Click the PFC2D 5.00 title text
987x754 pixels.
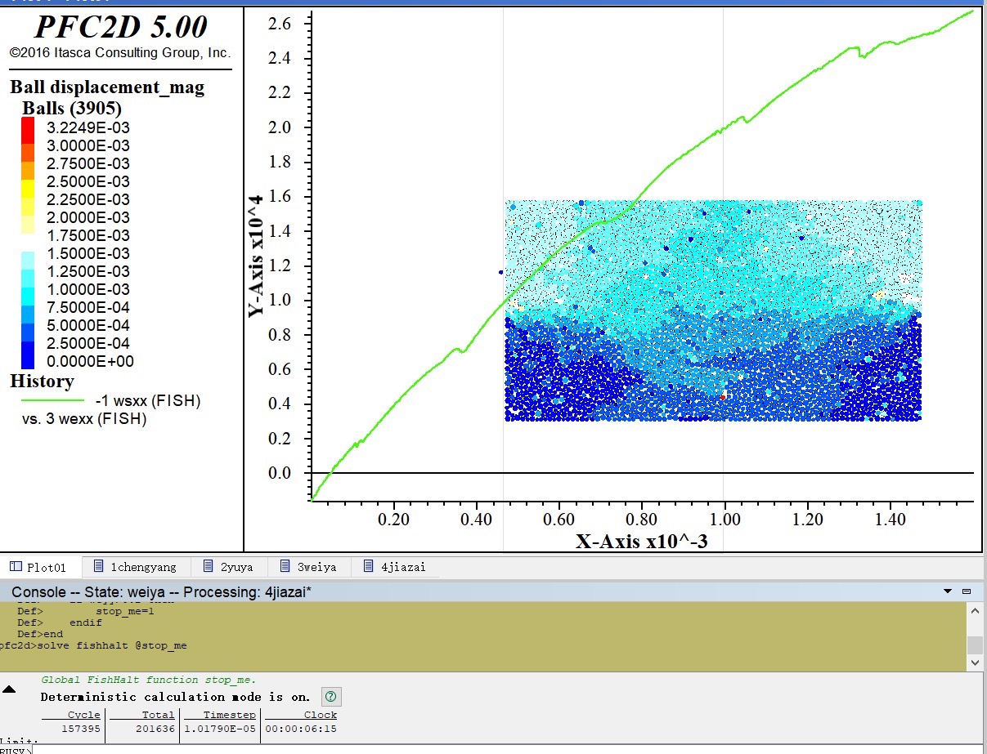click(121, 27)
